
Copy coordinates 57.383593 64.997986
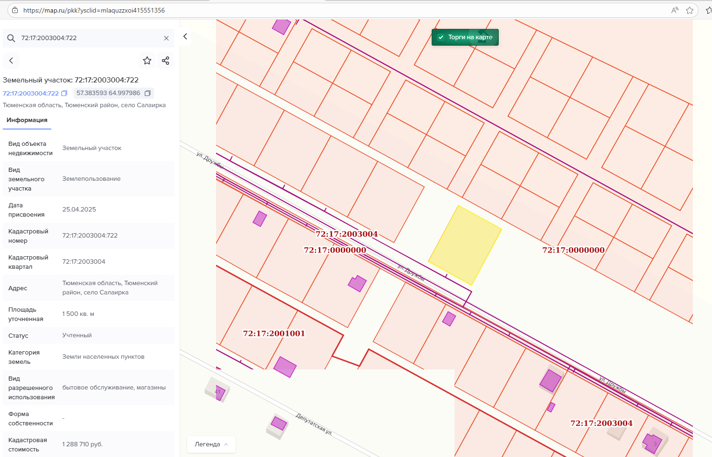(x=148, y=93)
